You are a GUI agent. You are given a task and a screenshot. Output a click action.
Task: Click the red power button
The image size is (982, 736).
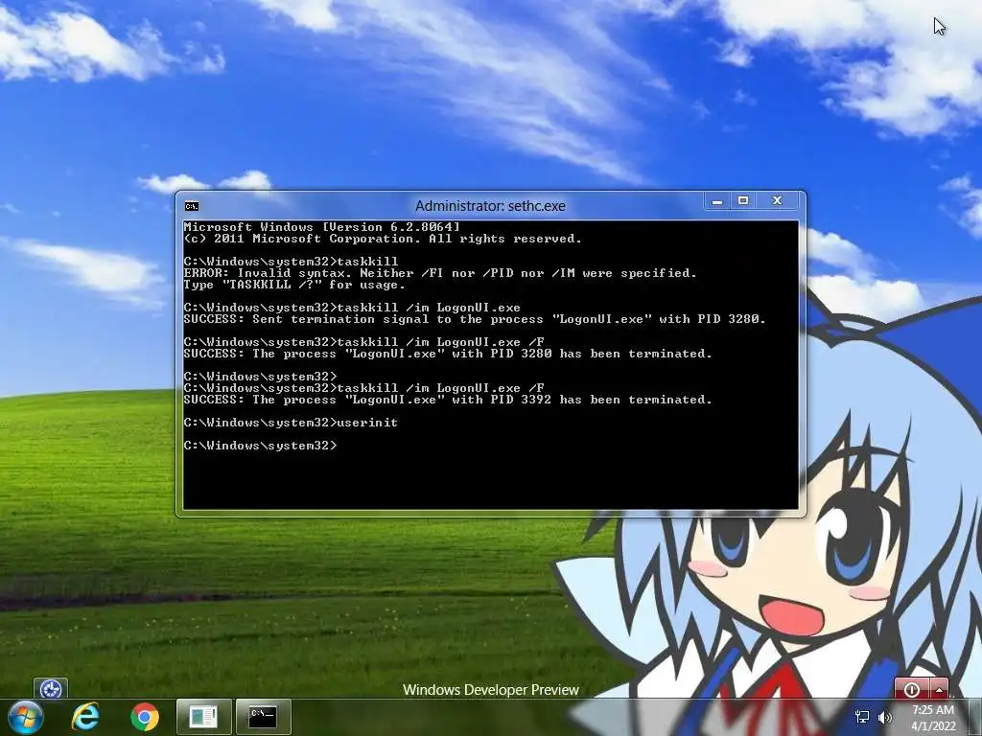912,689
